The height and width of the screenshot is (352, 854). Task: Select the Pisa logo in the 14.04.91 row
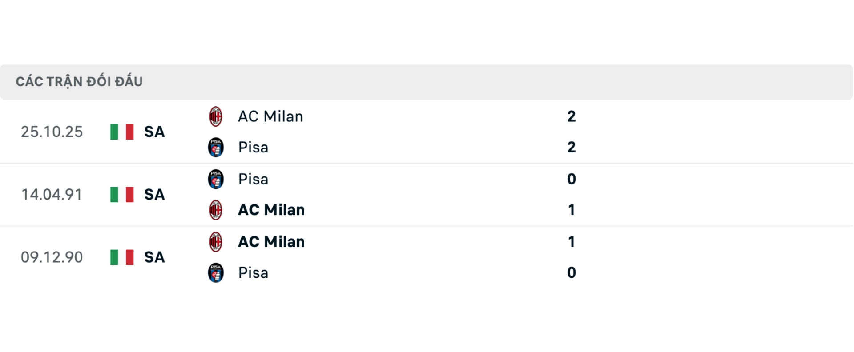click(216, 180)
